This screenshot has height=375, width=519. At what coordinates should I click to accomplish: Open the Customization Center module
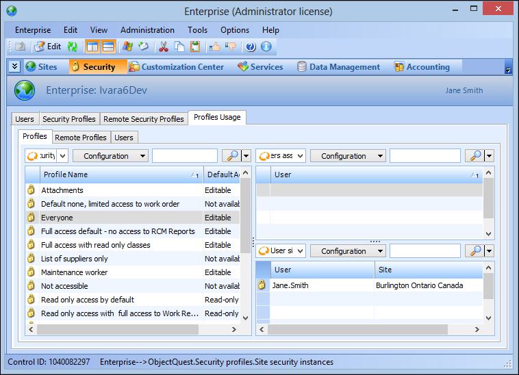coord(177,67)
